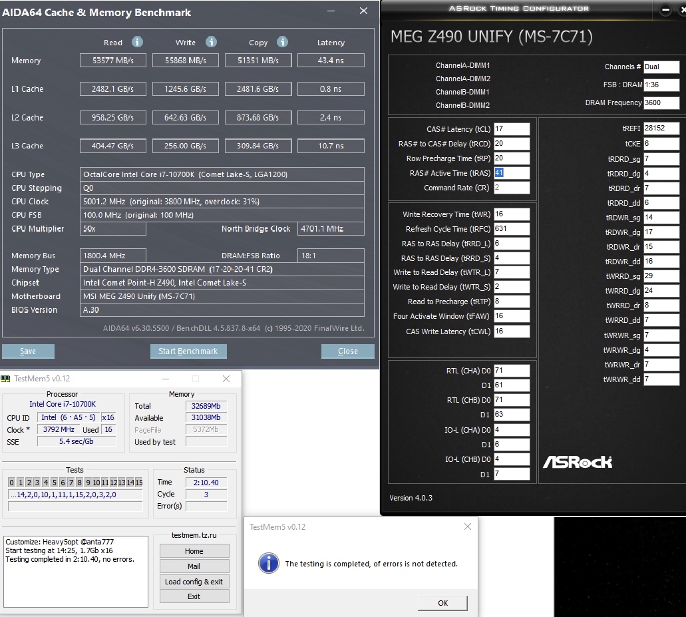Click the TestMem5 app icon in title bar
The width and height of the screenshot is (686, 617).
coord(6,379)
